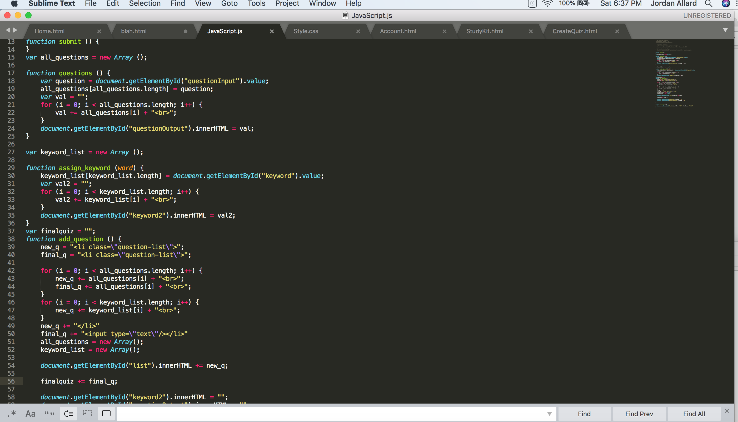
Task: Toggle whole word matching option
Action: [x=49, y=414]
